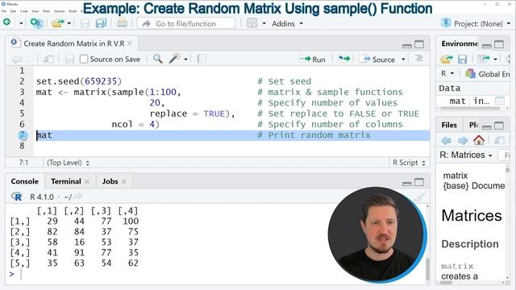Close the Create Random Matrix script tab

tap(130, 43)
